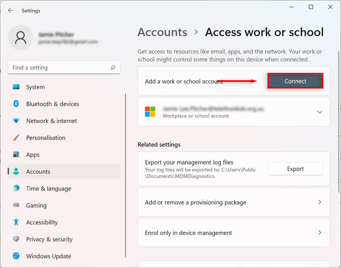Screen dimensions: 341x268
Task: Click the Export button
Action: [295, 169]
